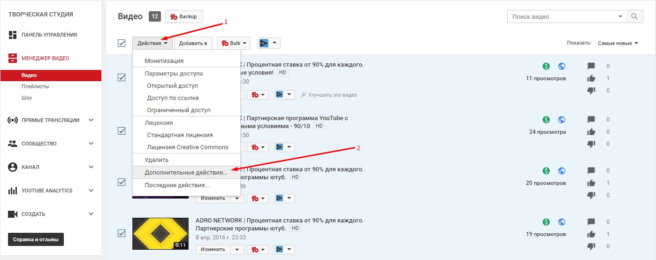This screenshot has width=656, height=260.
Task: Open Плейлисты in the sidebar
Action: (x=35, y=86)
